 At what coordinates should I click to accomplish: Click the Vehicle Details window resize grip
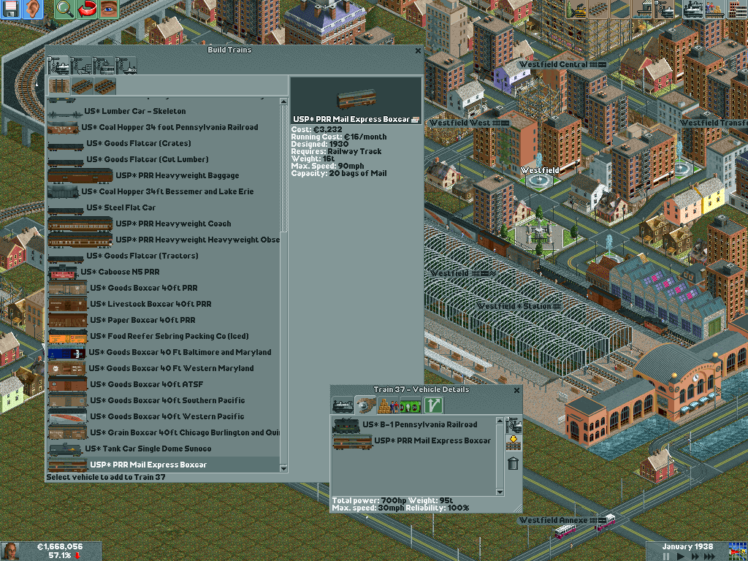(518, 508)
